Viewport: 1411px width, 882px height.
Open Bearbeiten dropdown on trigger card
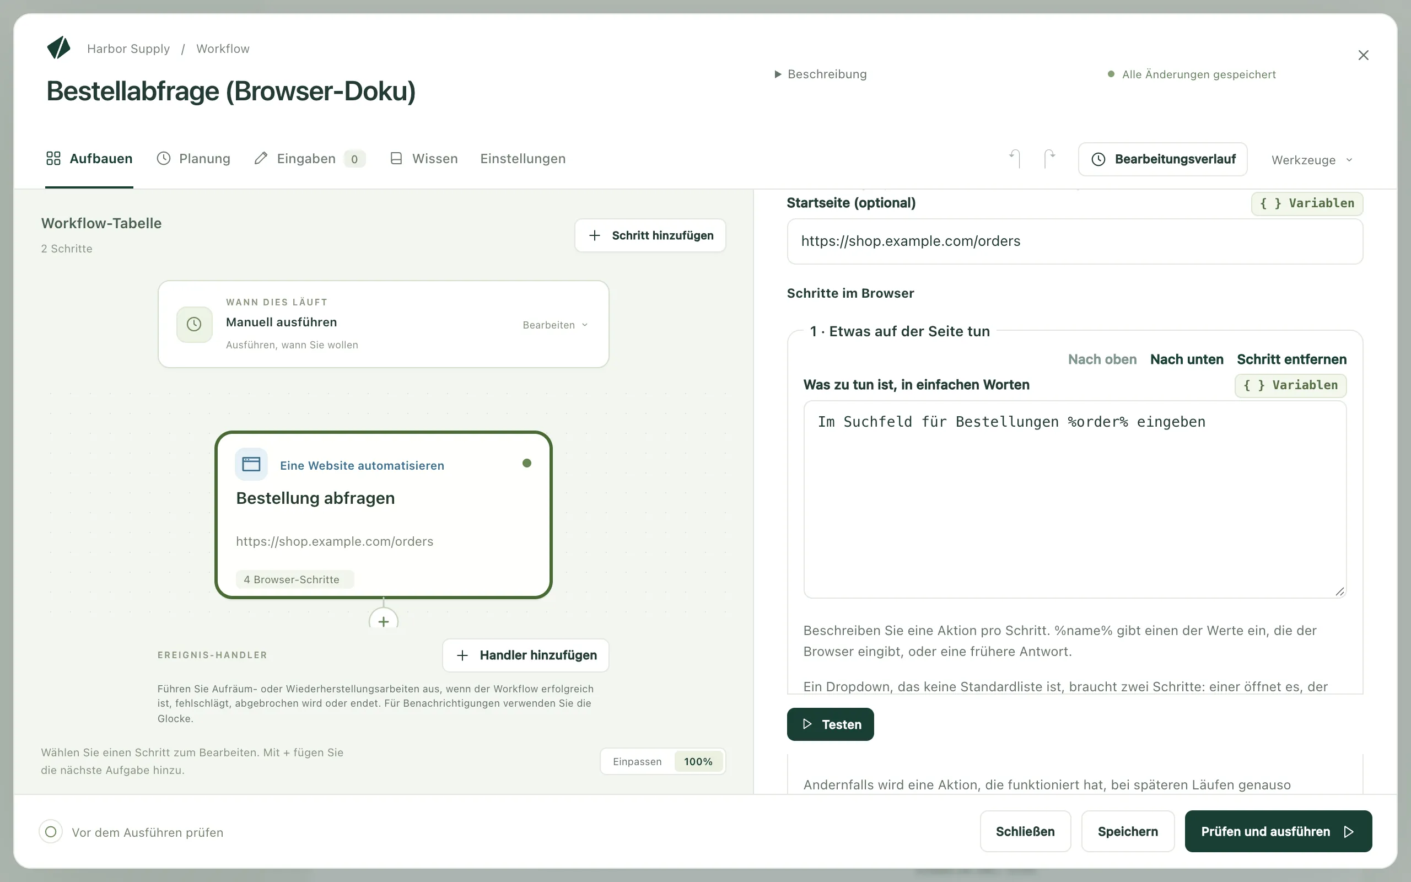click(555, 325)
